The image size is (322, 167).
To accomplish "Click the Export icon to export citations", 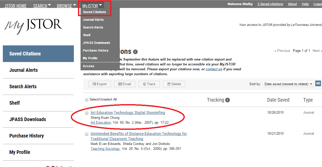I will pyautogui.click(x=95, y=84).
